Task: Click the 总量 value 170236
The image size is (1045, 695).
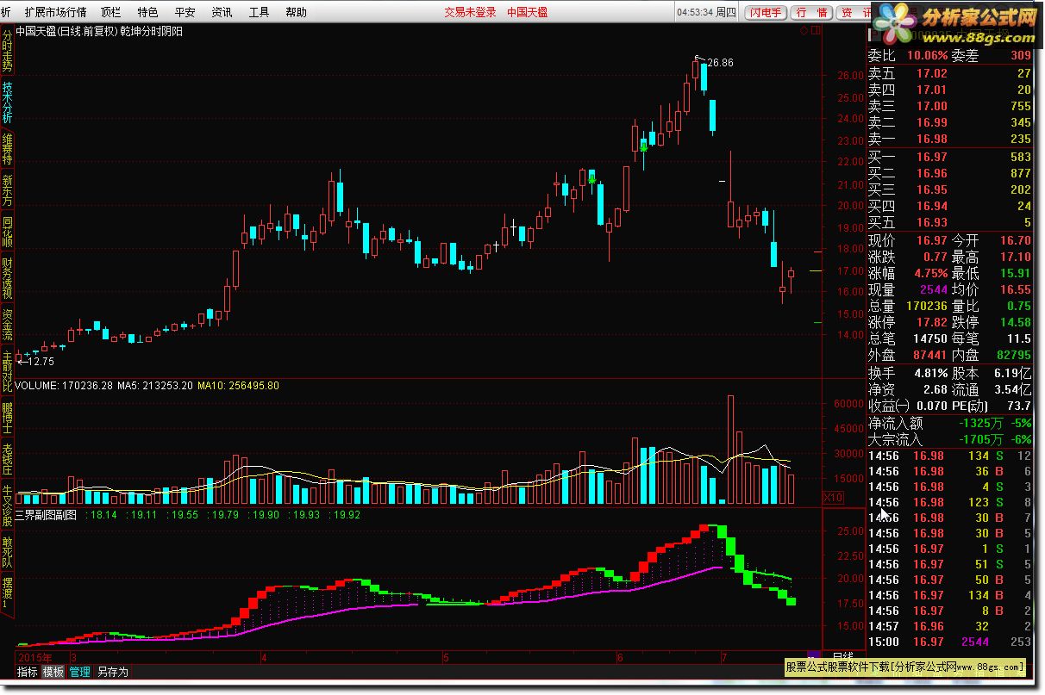Action: 927,306
